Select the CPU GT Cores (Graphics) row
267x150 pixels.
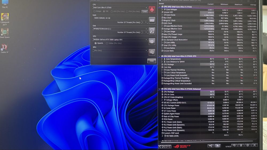pyautogui.click(x=208, y=97)
